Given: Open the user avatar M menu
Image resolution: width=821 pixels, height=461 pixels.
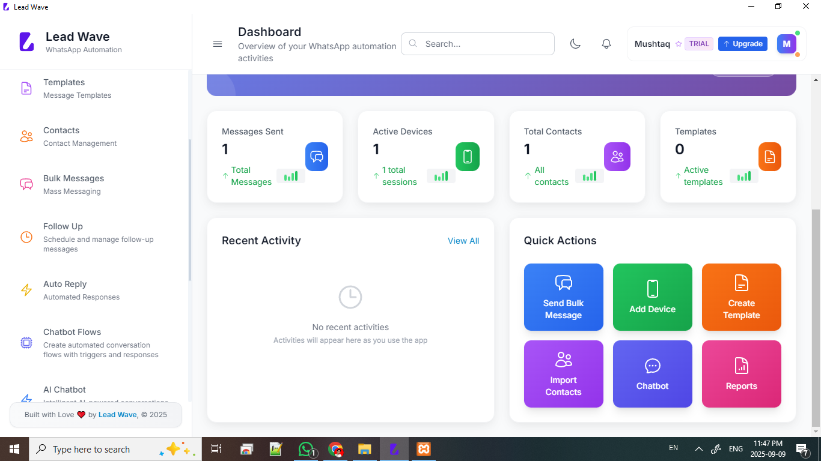Looking at the screenshot, I should 787,44.
